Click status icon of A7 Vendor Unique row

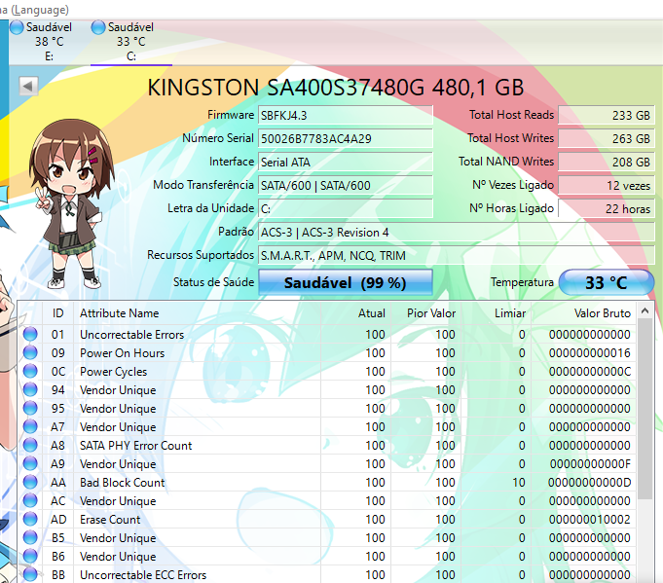(x=30, y=426)
